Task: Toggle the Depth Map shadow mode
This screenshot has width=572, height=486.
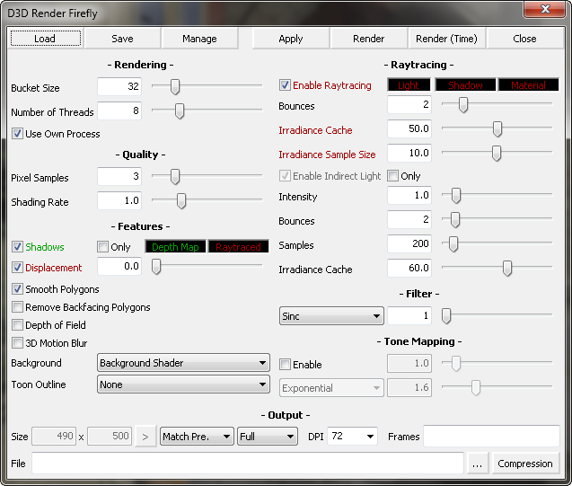Action: click(x=174, y=247)
